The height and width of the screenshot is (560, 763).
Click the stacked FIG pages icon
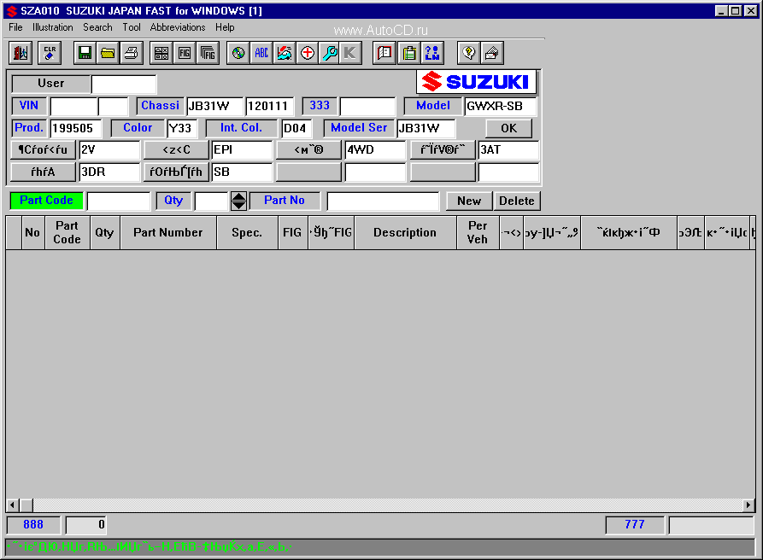pos(208,53)
